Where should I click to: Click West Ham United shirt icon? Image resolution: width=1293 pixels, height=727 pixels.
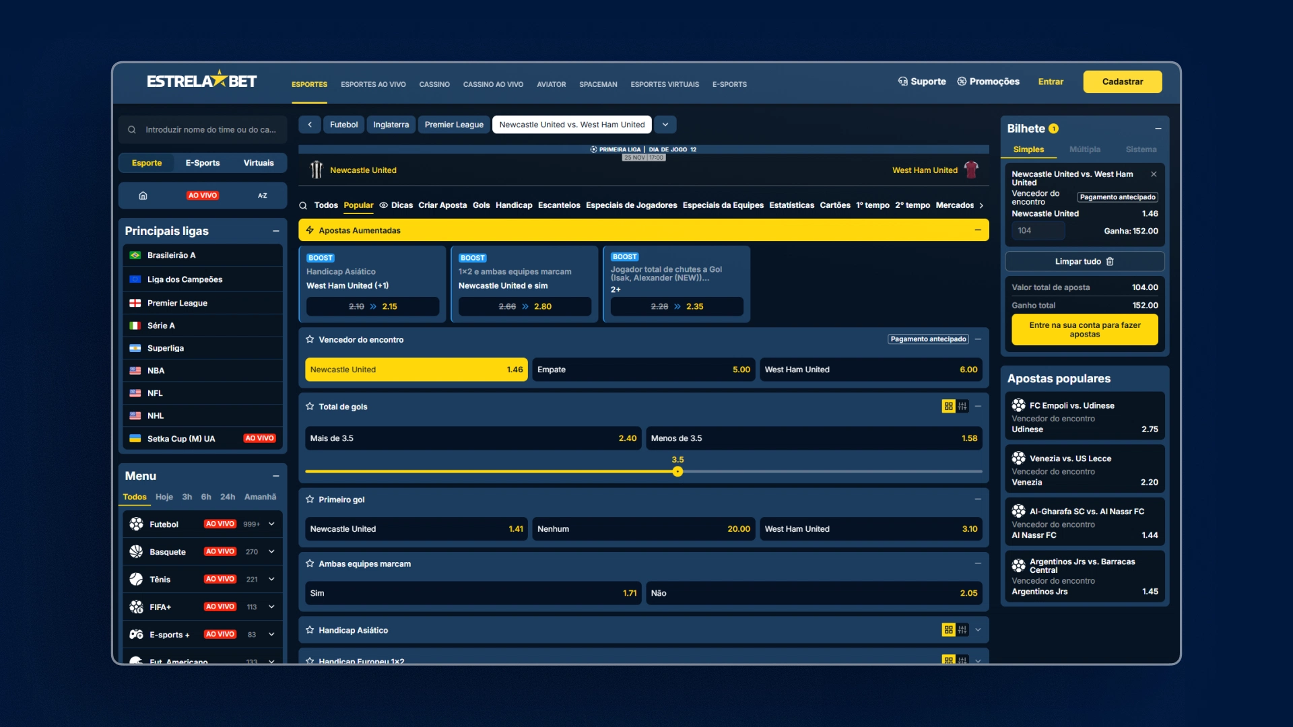(971, 170)
